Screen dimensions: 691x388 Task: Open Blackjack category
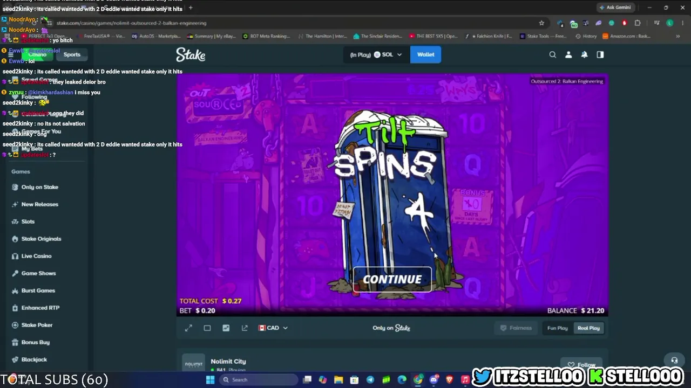coord(34,359)
